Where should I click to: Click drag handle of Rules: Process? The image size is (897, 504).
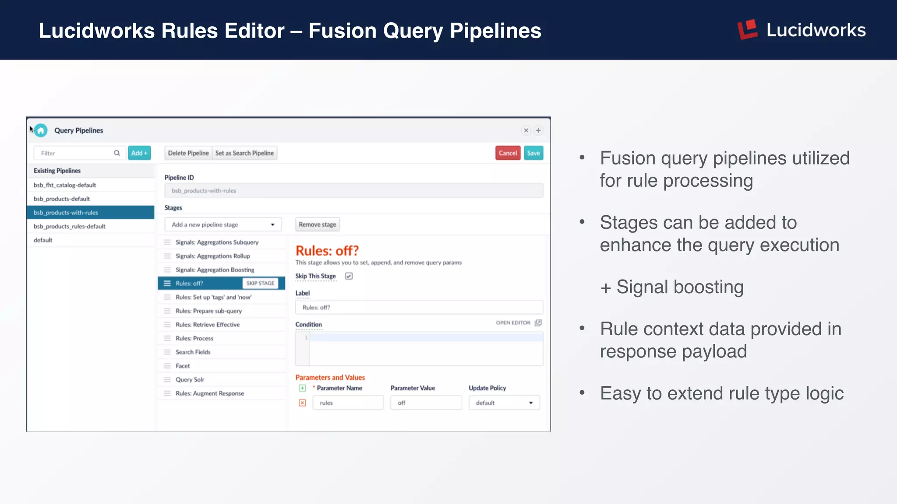pos(167,339)
